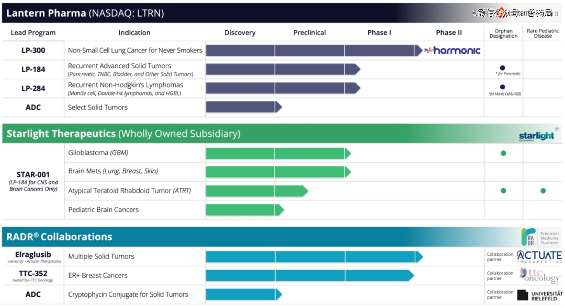This screenshot has height=307, width=565.
Task: Click the TTC-352 blue progress bar
Action: tap(310, 275)
